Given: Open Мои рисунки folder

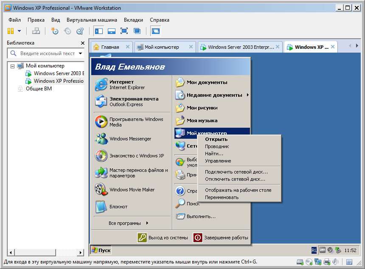Looking at the screenshot, I should [212, 108].
